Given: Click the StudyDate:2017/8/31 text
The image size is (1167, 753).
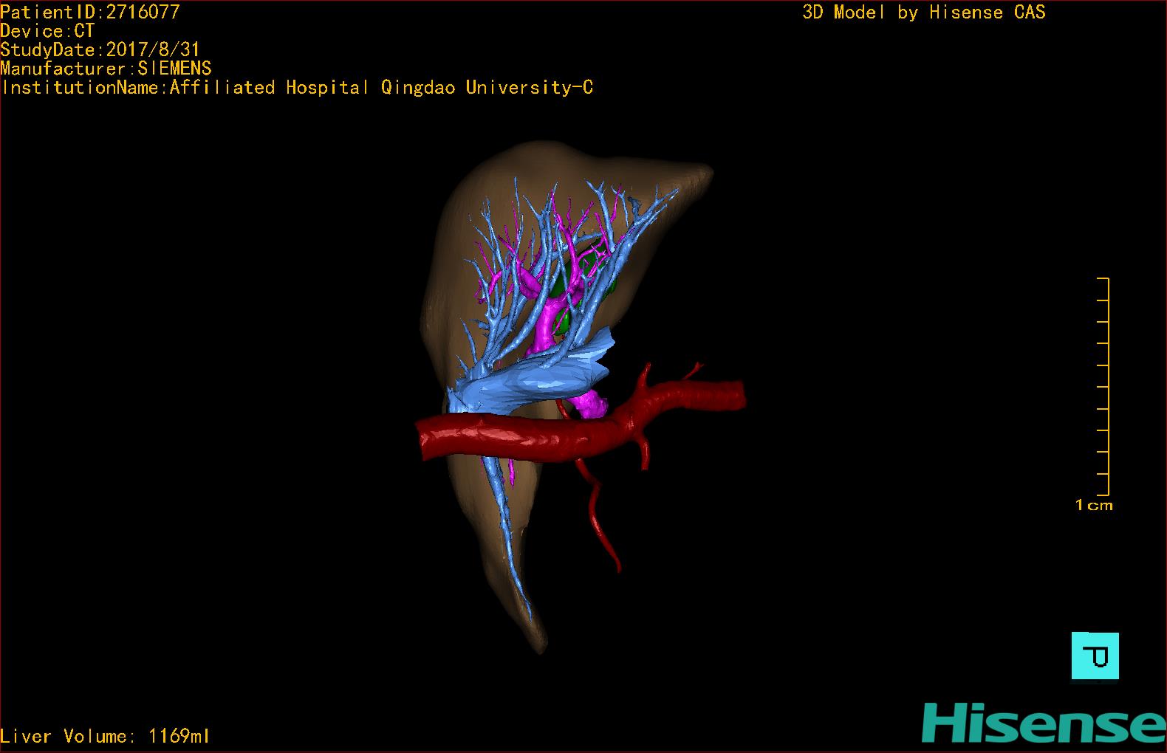Looking at the screenshot, I should (x=100, y=49).
